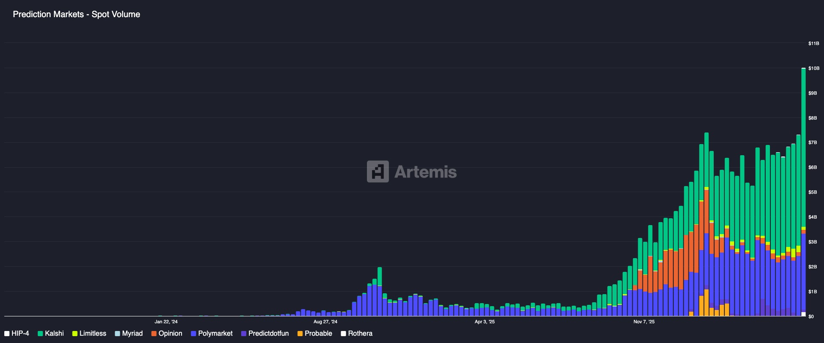
Task: Select the Rothera legend label
Action: [x=360, y=334]
